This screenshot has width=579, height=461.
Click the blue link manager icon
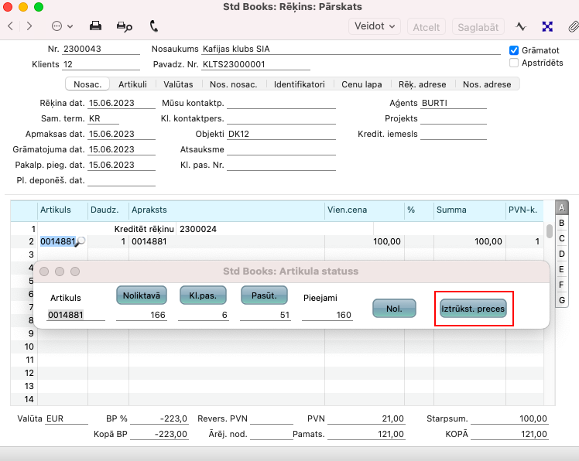point(547,26)
